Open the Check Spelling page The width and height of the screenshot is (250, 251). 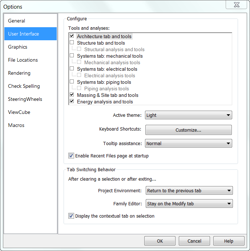(x=31, y=86)
